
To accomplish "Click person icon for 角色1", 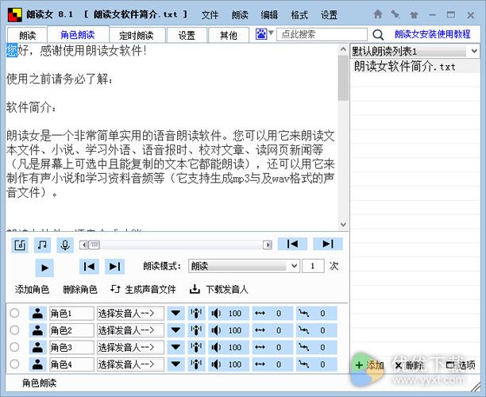I will pyautogui.click(x=38, y=314).
